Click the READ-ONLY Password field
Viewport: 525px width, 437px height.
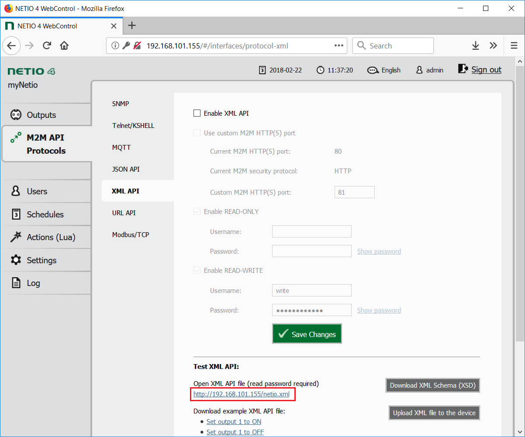click(x=312, y=251)
